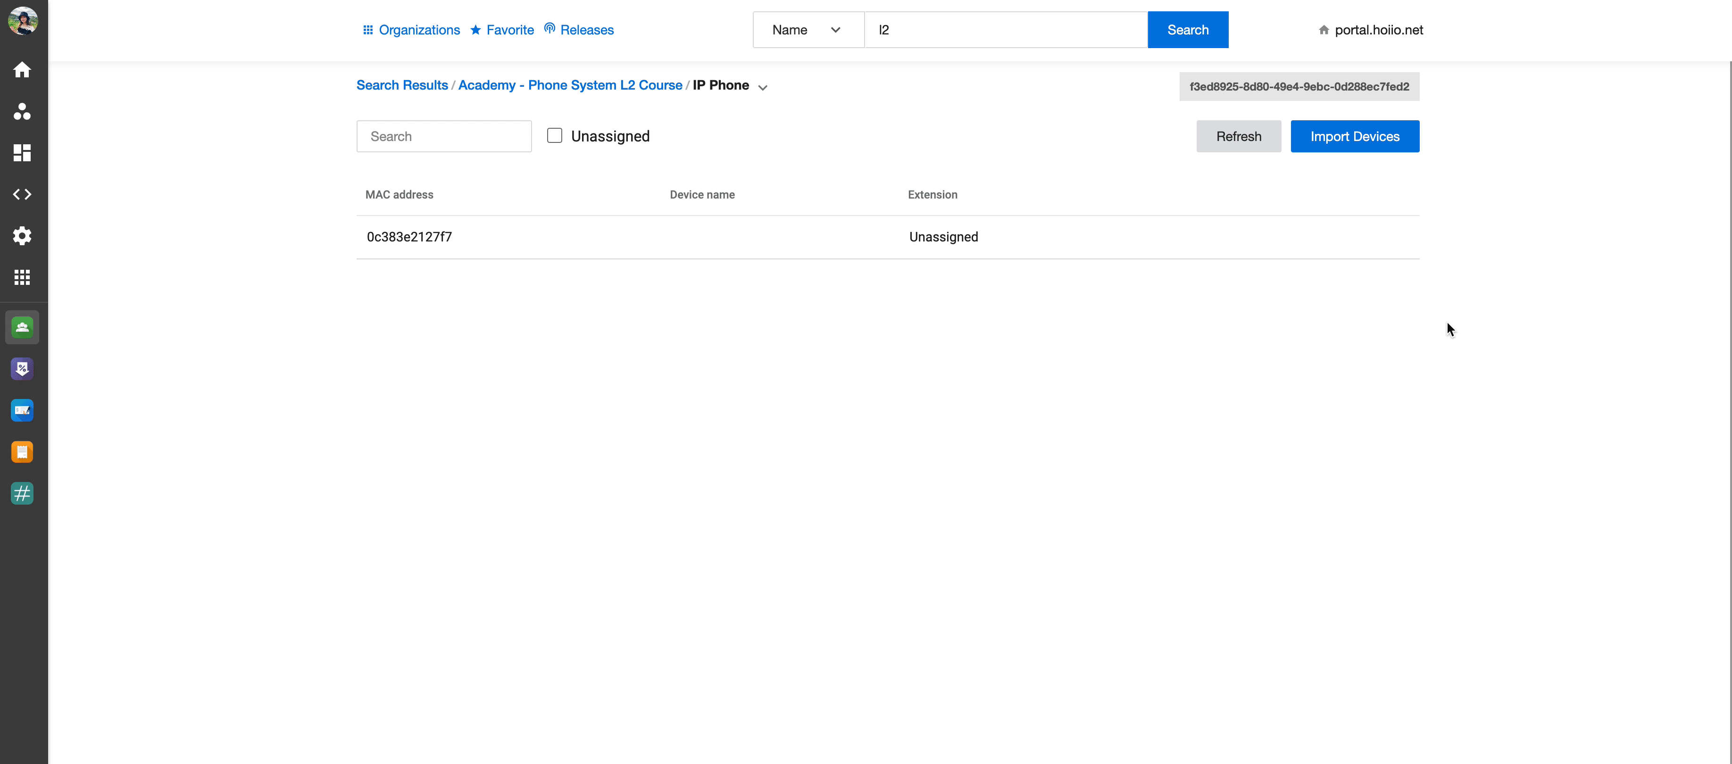Open the green people app icon

[x=22, y=327]
